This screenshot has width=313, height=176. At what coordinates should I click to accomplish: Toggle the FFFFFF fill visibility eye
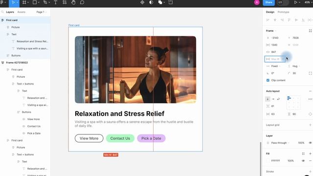tap(303, 161)
